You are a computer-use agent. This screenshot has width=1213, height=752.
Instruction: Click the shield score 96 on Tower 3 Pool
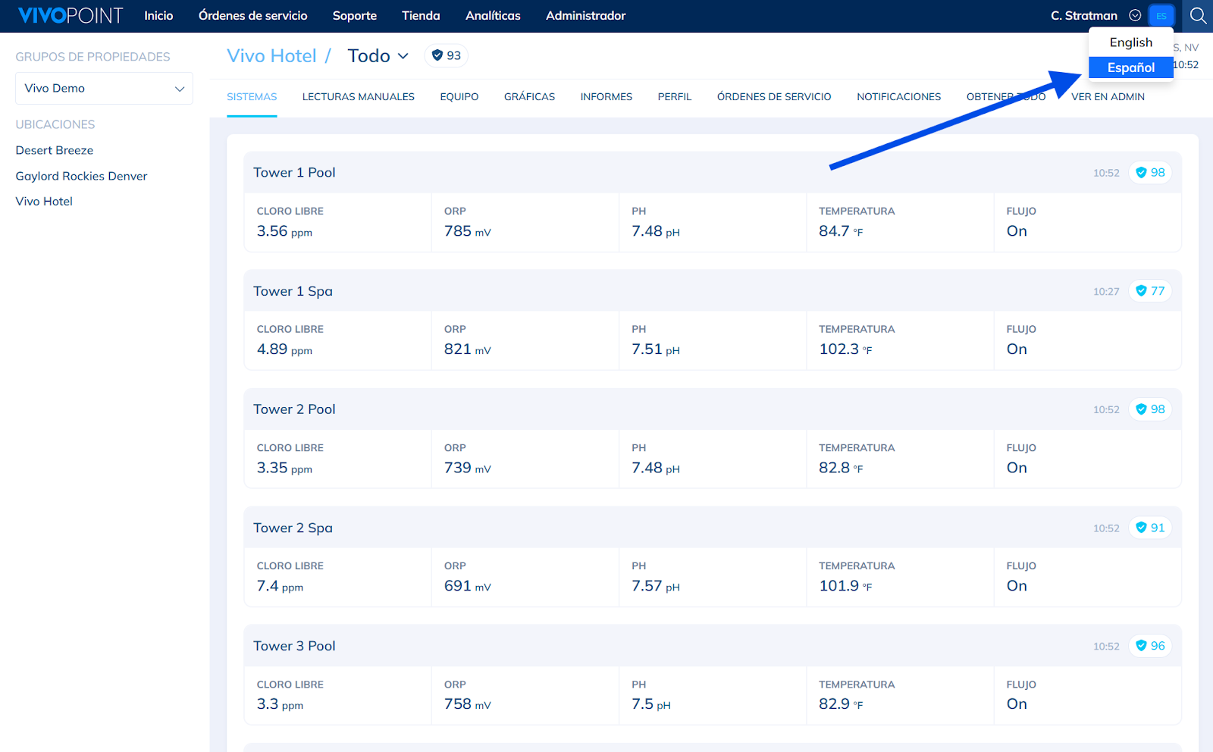(x=1150, y=646)
